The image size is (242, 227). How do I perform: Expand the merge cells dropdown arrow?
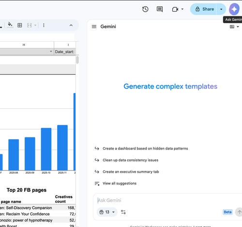(35, 25)
